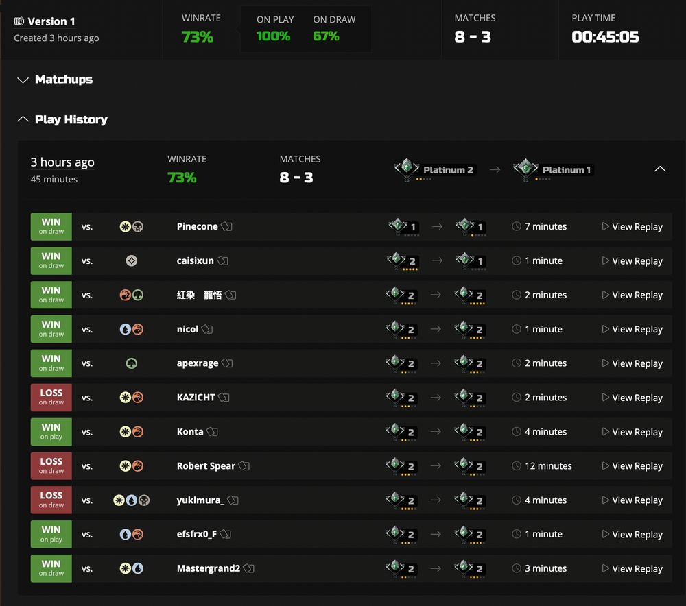
Task: View Replay of the KAZICHT match
Action: coord(632,398)
